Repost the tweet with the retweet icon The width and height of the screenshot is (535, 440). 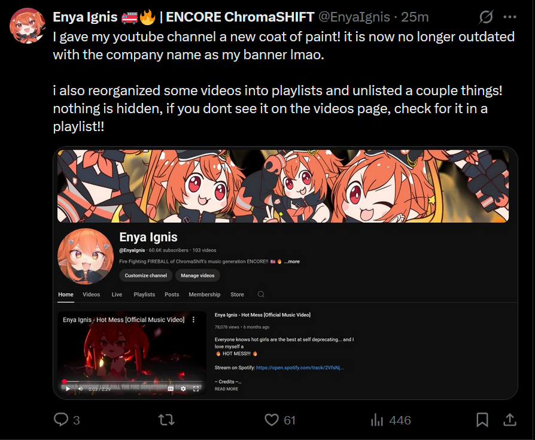[166, 420]
